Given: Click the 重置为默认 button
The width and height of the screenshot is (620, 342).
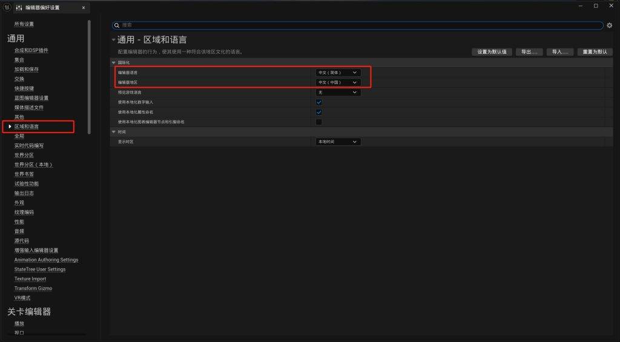Looking at the screenshot, I should point(594,52).
